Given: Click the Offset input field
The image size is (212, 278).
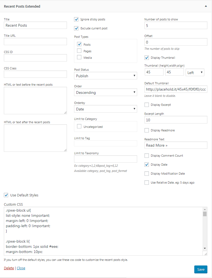Looking at the screenshot, I should [176, 42].
